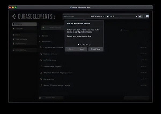The width and height of the screenshot is (161, 114).
Task: Click the speaker icon next to 1 + 2
Action: click(x=108, y=16)
